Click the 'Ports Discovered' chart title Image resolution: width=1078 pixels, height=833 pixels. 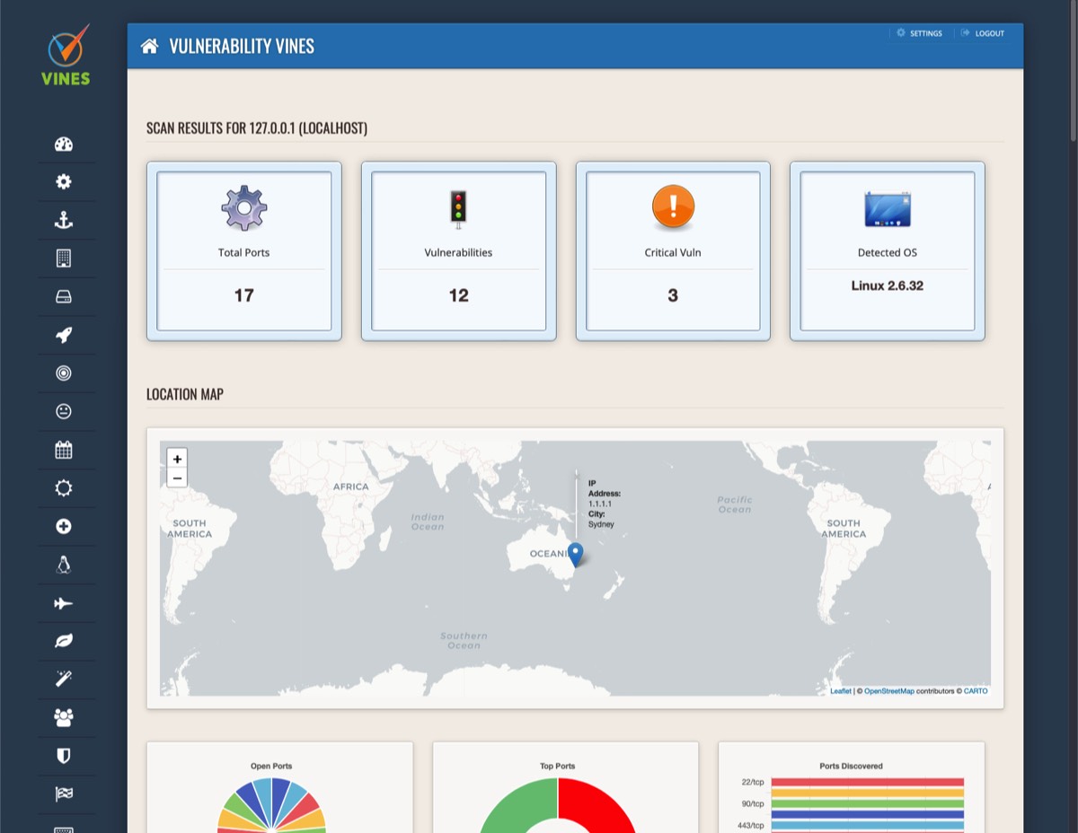852,766
